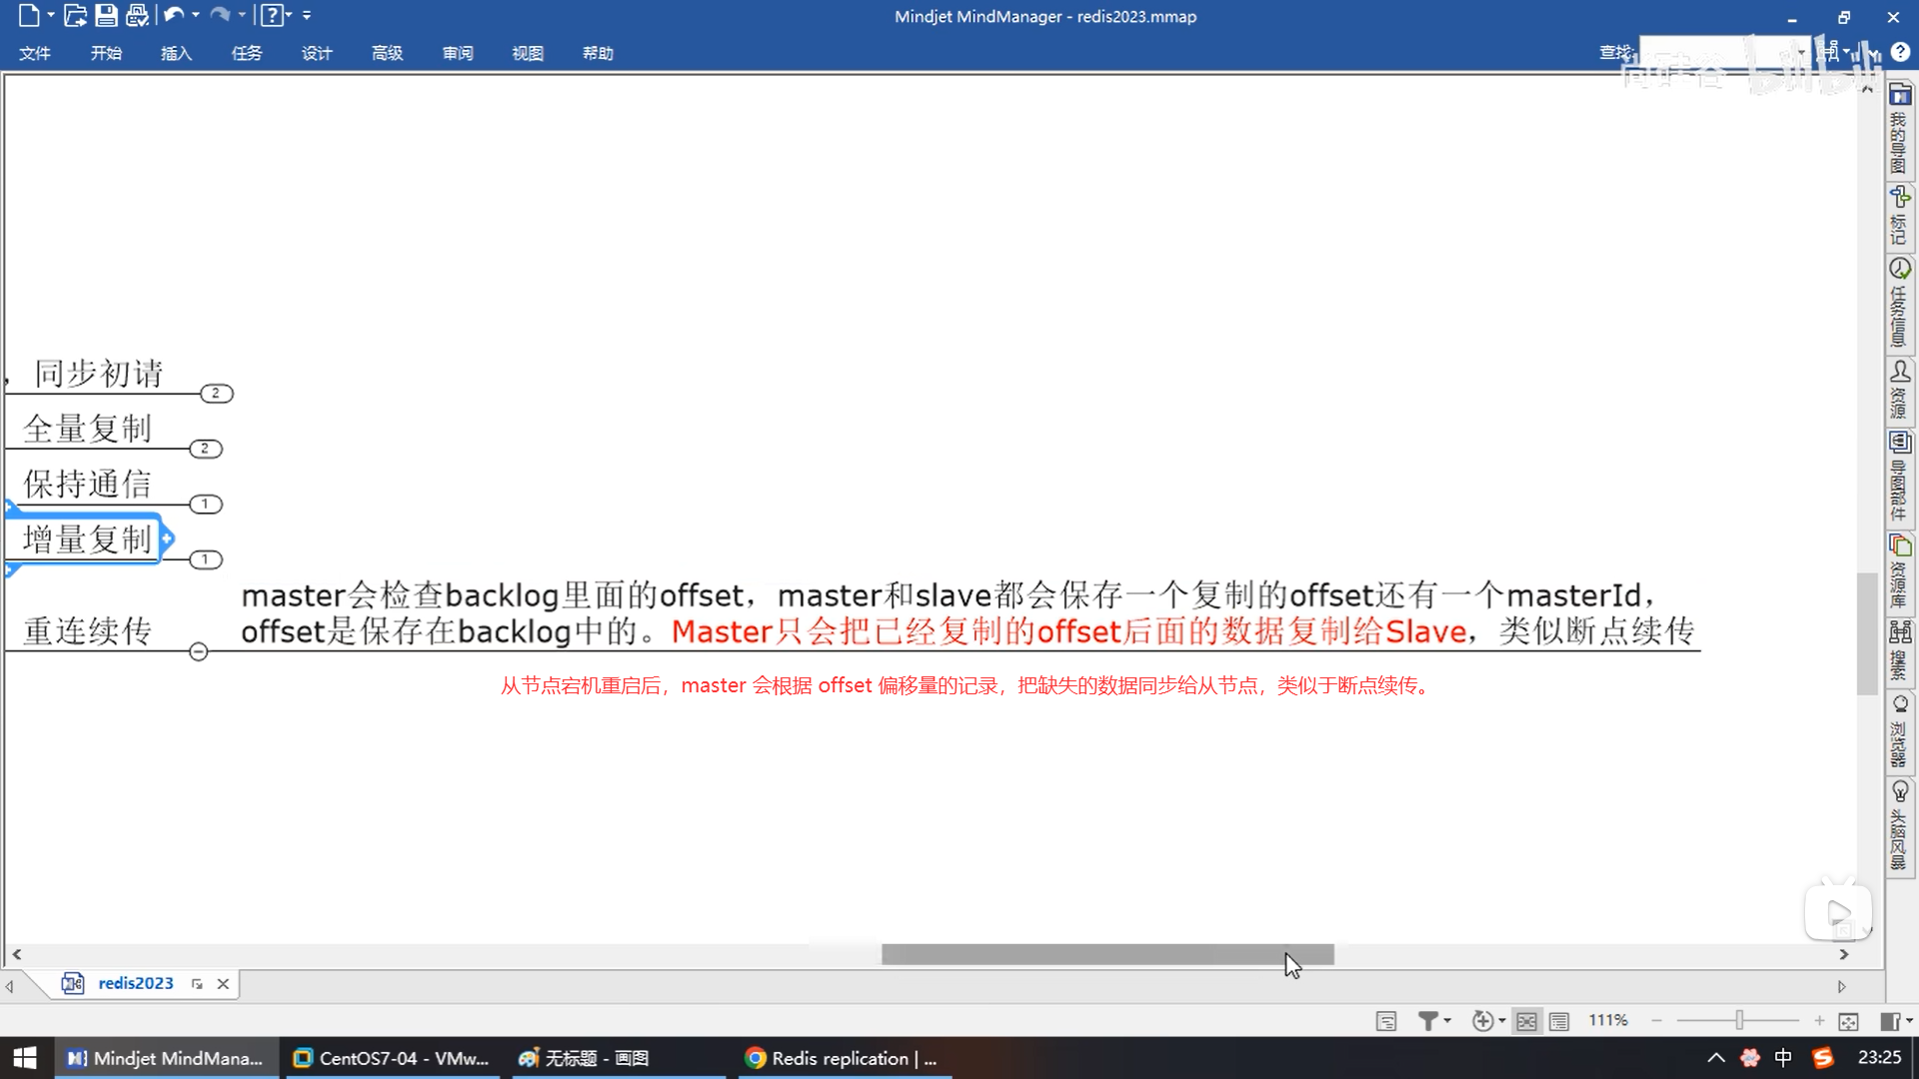The image size is (1919, 1079).
Task: Open the 视图 ribbon tab
Action: tap(527, 53)
